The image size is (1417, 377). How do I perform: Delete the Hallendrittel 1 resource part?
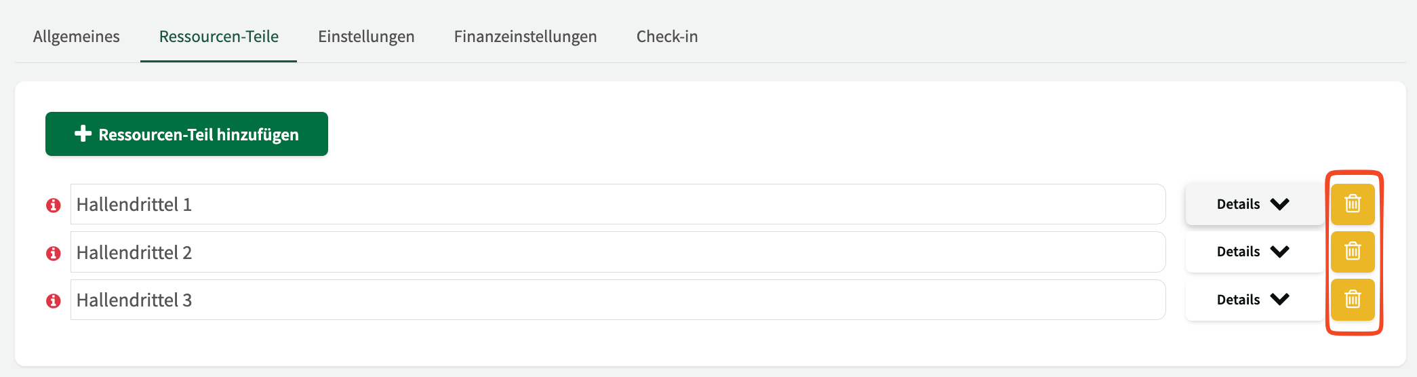pos(1352,204)
